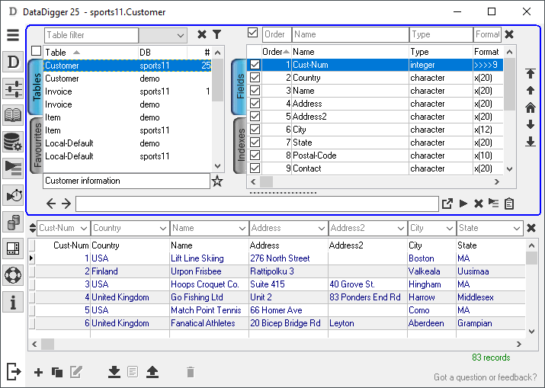Click the information 'i' sidebar icon
Image resolution: width=545 pixels, height=388 pixels.
[12, 303]
